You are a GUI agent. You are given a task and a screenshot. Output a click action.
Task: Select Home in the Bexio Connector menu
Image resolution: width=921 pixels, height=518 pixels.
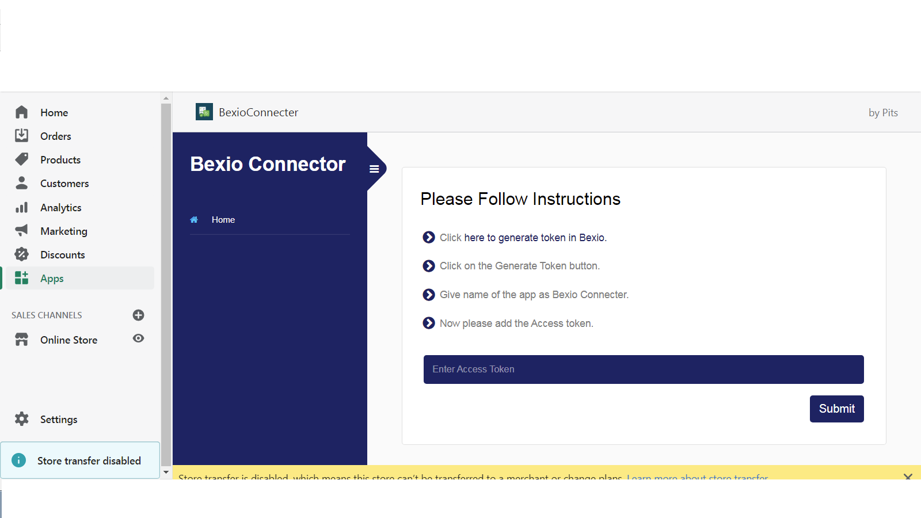pyautogui.click(x=223, y=219)
